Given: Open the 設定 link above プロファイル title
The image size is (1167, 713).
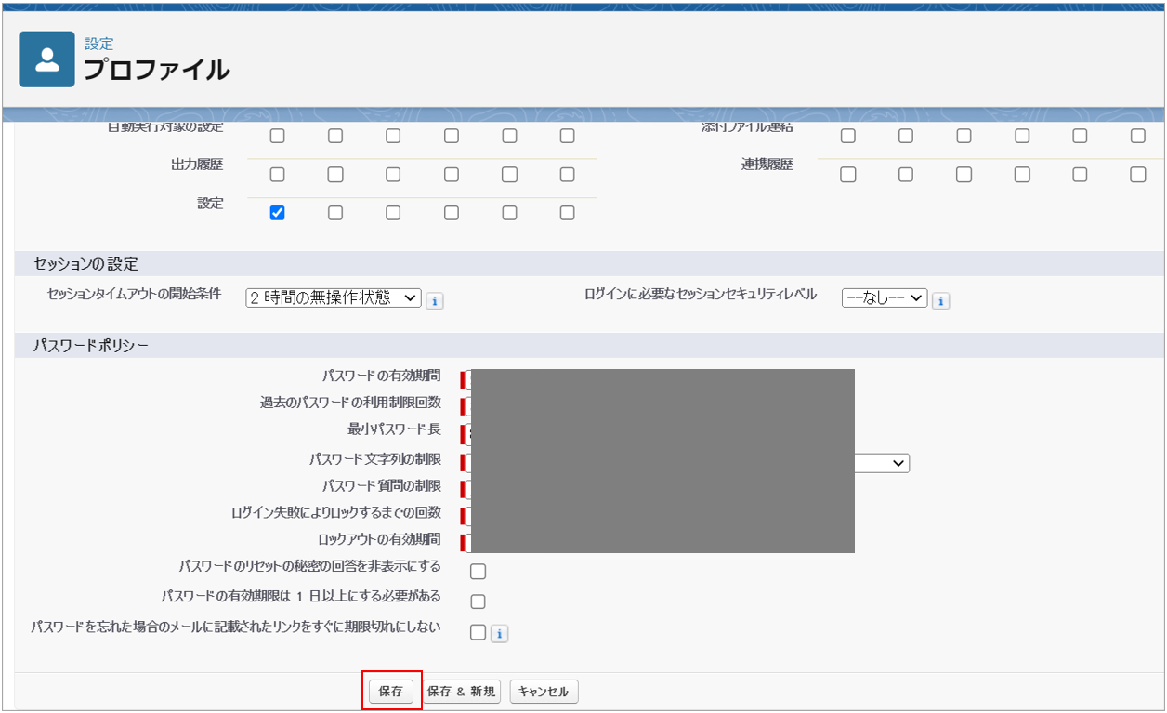Looking at the screenshot, I should (98, 44).
